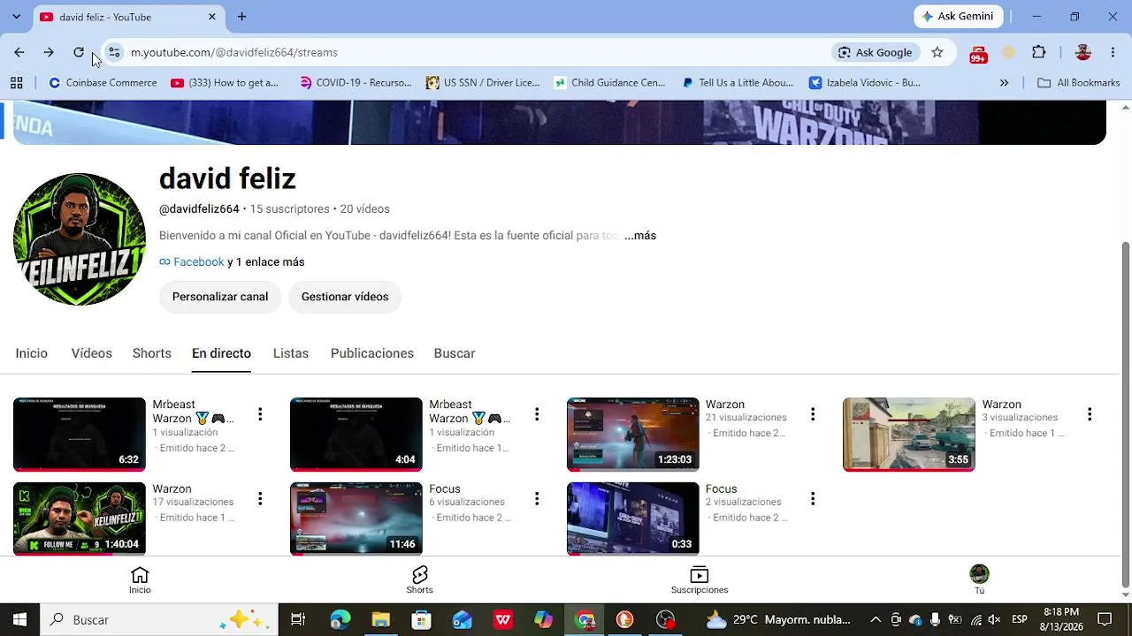Bookmark this page with the star icon
Image resolution: width=1132 pixels, height=636 pixels.
[x=937, y=52]
